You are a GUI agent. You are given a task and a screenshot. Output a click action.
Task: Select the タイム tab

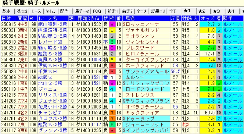point(50,11)
